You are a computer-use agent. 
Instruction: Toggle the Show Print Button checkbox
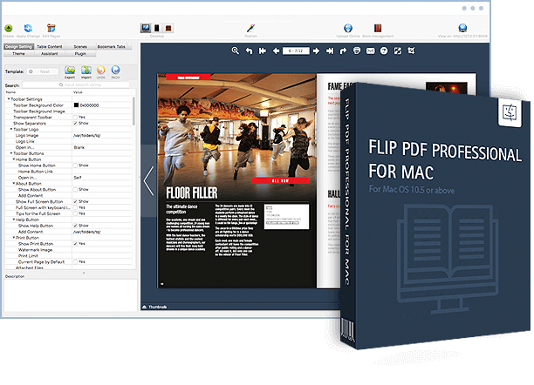click(75, 244)
